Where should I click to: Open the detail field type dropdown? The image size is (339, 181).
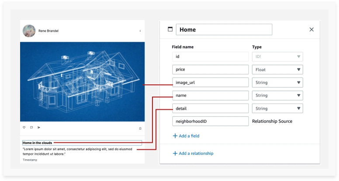[277, 108]
